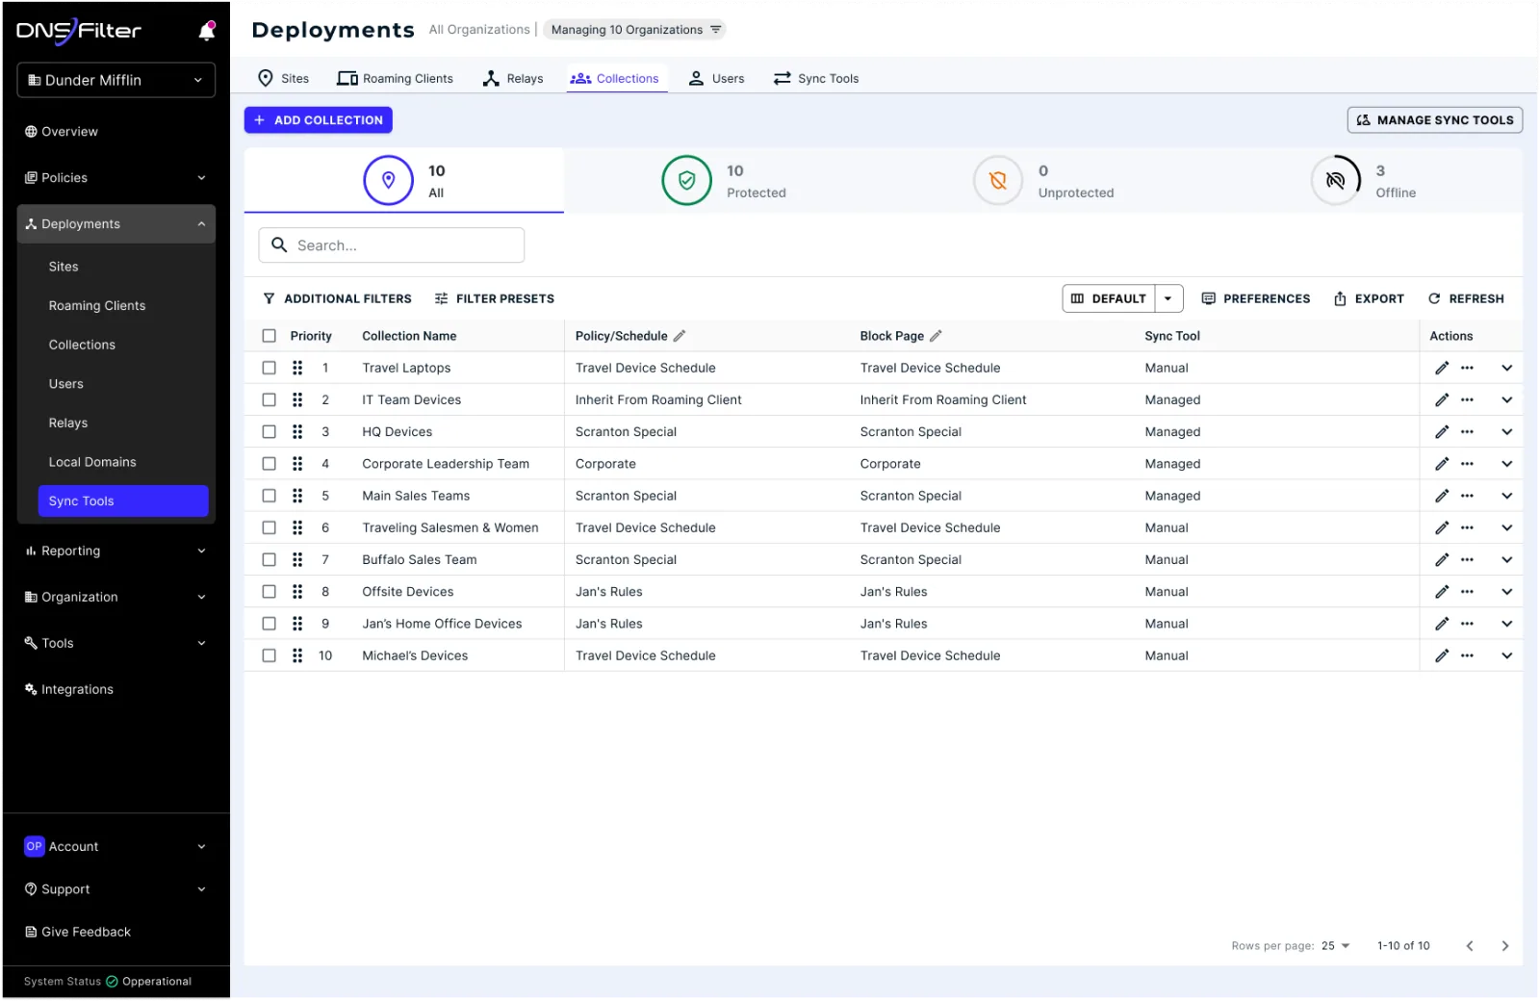
Task: Check the Traveling Salesmen & Women checkbox
Action: pos(269,527)
